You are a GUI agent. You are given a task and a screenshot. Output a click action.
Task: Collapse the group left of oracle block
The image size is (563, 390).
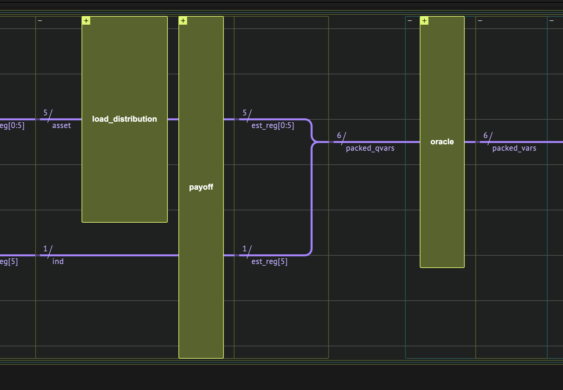pyautogui.click(x=410, y=21)
